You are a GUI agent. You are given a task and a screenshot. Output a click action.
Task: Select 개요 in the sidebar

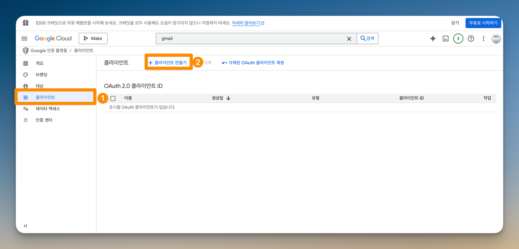click(x=40, y=63)
